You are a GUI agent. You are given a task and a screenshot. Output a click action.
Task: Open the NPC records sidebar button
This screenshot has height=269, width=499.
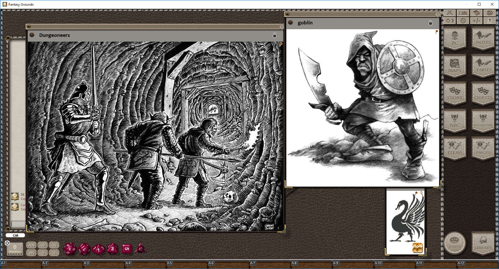click(455, 121)
